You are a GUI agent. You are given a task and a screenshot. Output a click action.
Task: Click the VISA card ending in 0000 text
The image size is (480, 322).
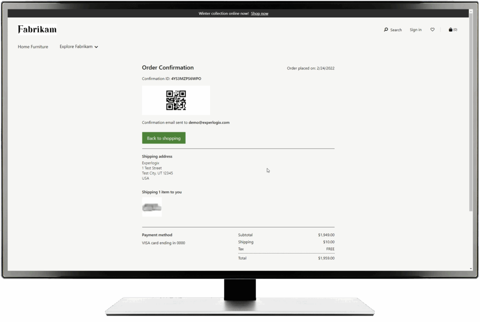[x=163, y=242]
